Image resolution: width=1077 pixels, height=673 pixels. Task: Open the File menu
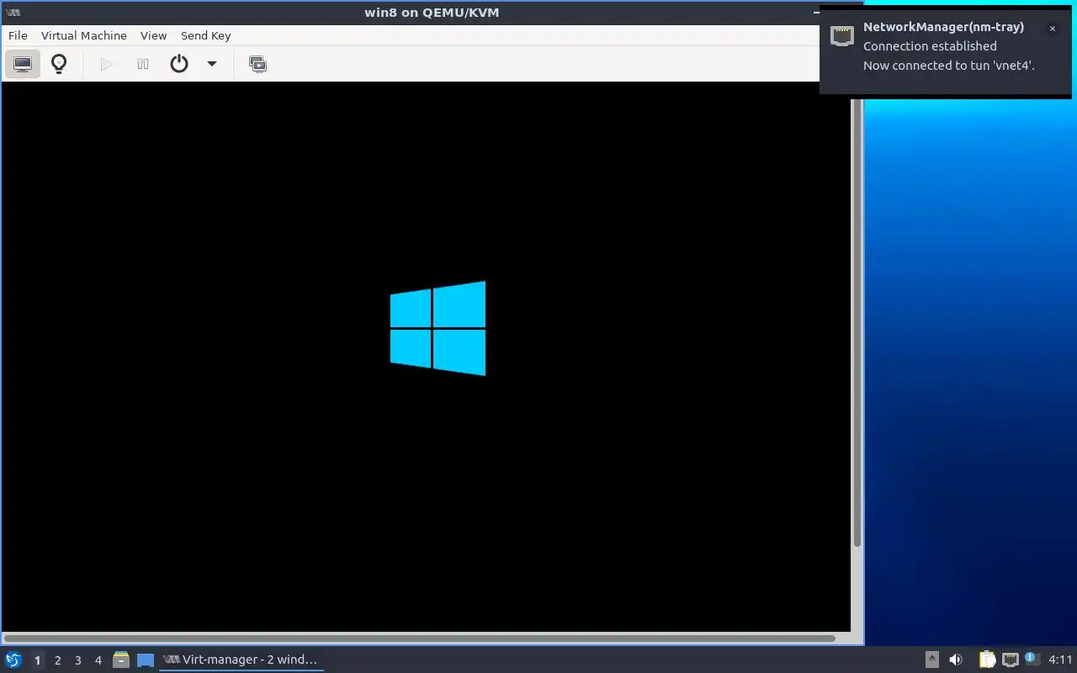pyautogui.click(x=18, y=35)
